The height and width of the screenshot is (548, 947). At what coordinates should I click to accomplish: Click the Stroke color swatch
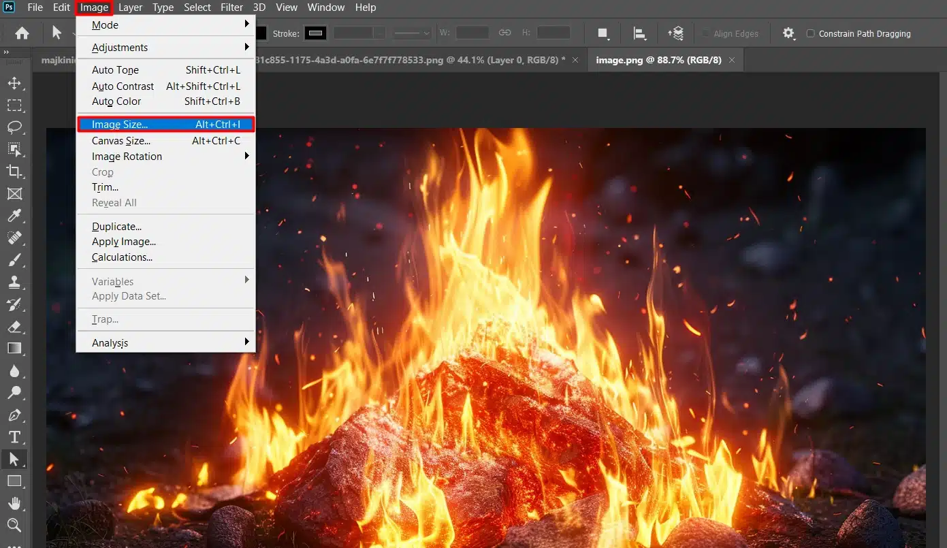[x=315, y=33]
